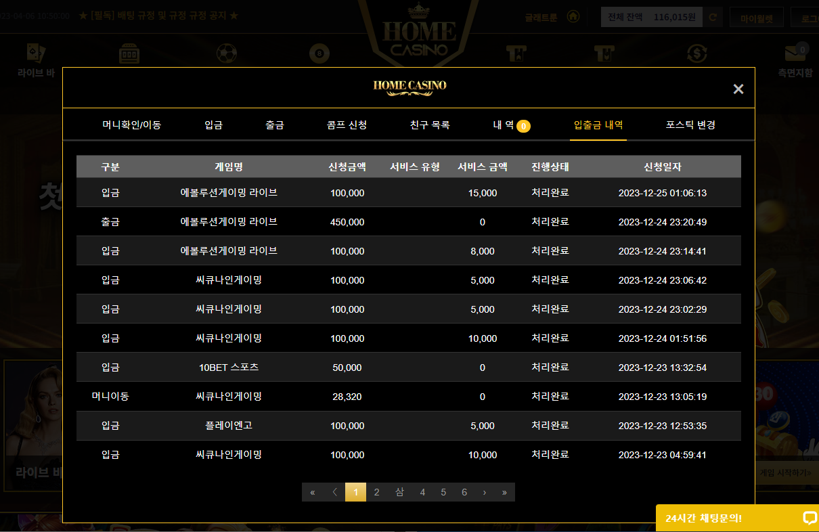Open the 포스틱 변경 tab
This screenshot has height=532, width=819.
690,125
